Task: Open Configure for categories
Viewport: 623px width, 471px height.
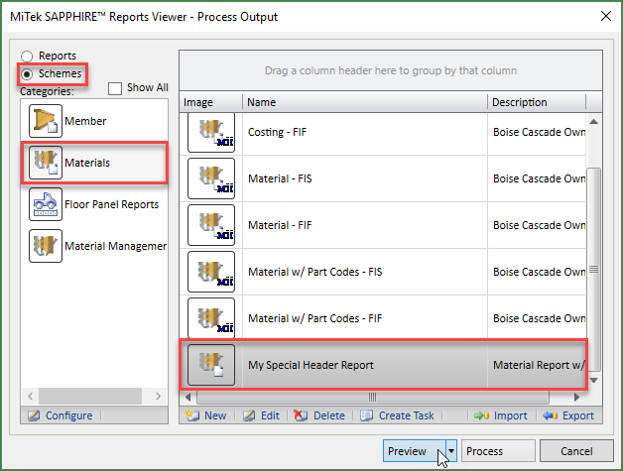Action: (x=68, y=415)
